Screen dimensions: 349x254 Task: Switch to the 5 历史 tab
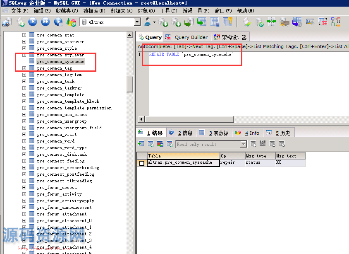[280, 133]
